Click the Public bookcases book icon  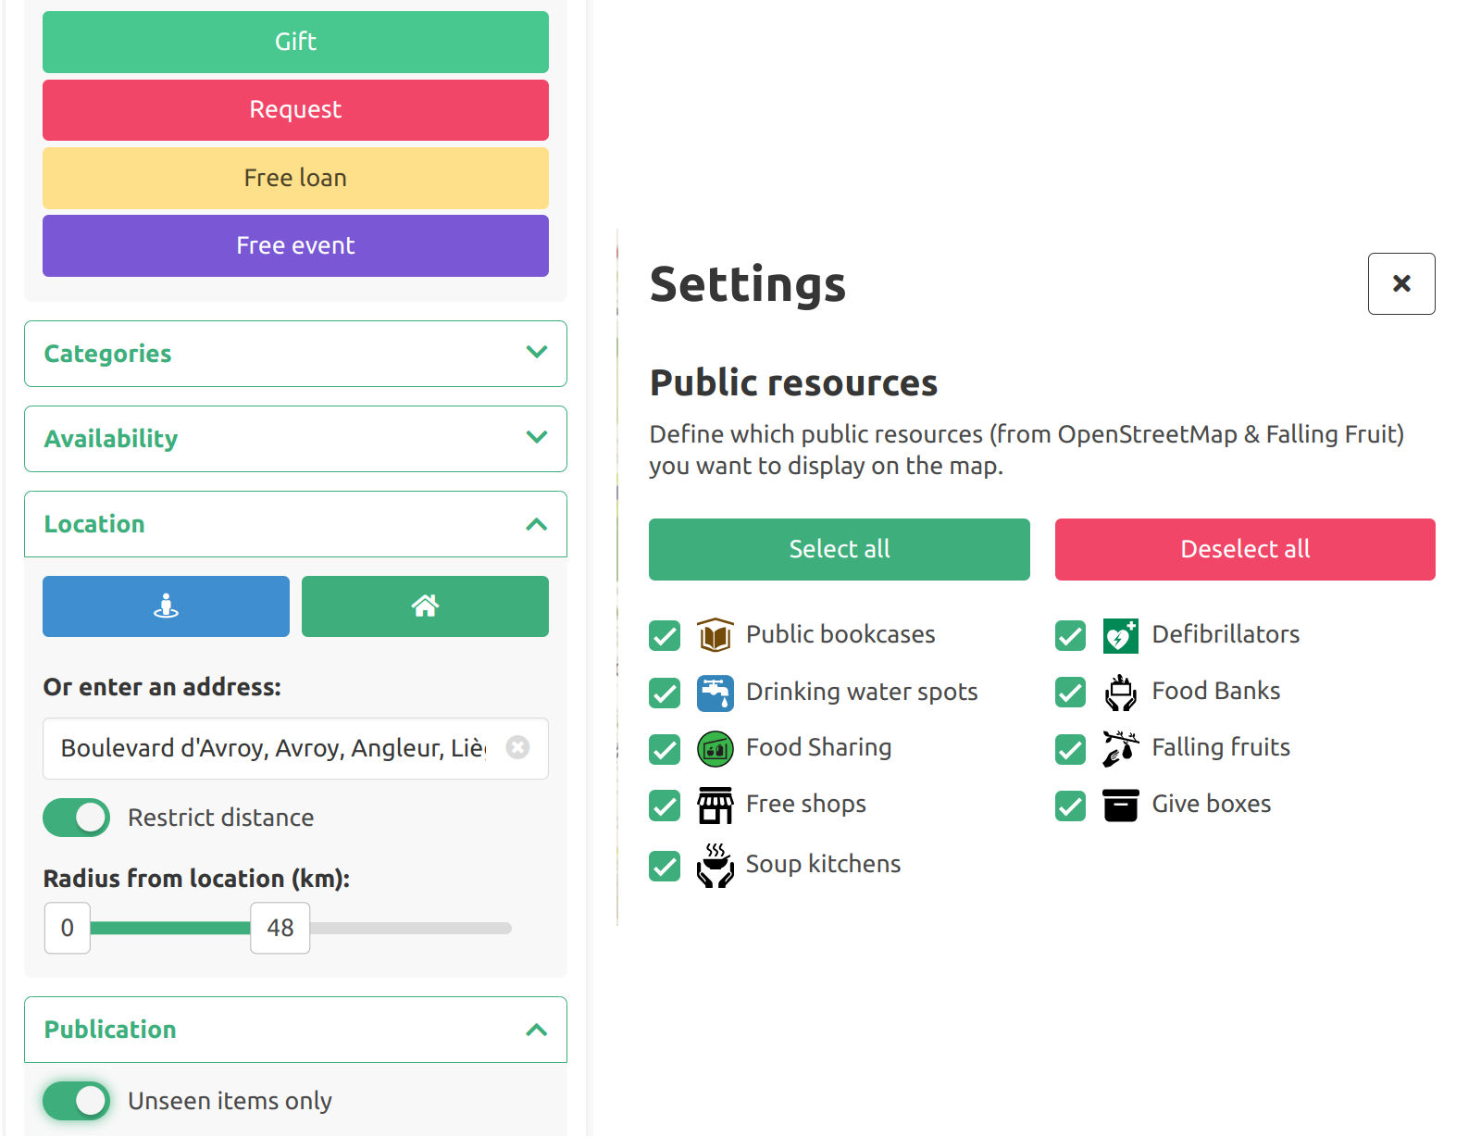click(715, 635)
